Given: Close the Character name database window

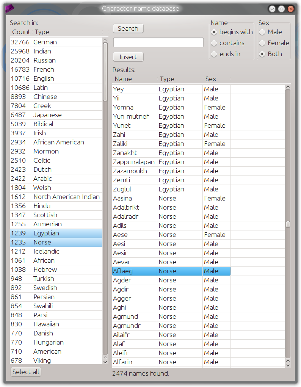Looking at the screenshot, I should click(x=291, y=9).
